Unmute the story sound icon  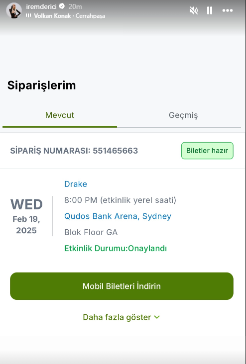(x=193, y=10)
